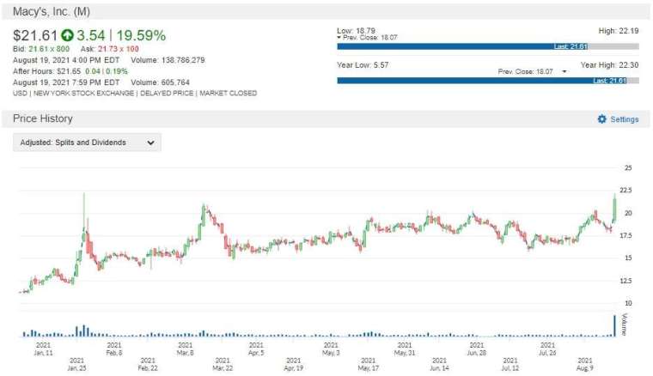
Task: Click the Volume: 138,786,279 figure
Action: [x=168, y=60]
